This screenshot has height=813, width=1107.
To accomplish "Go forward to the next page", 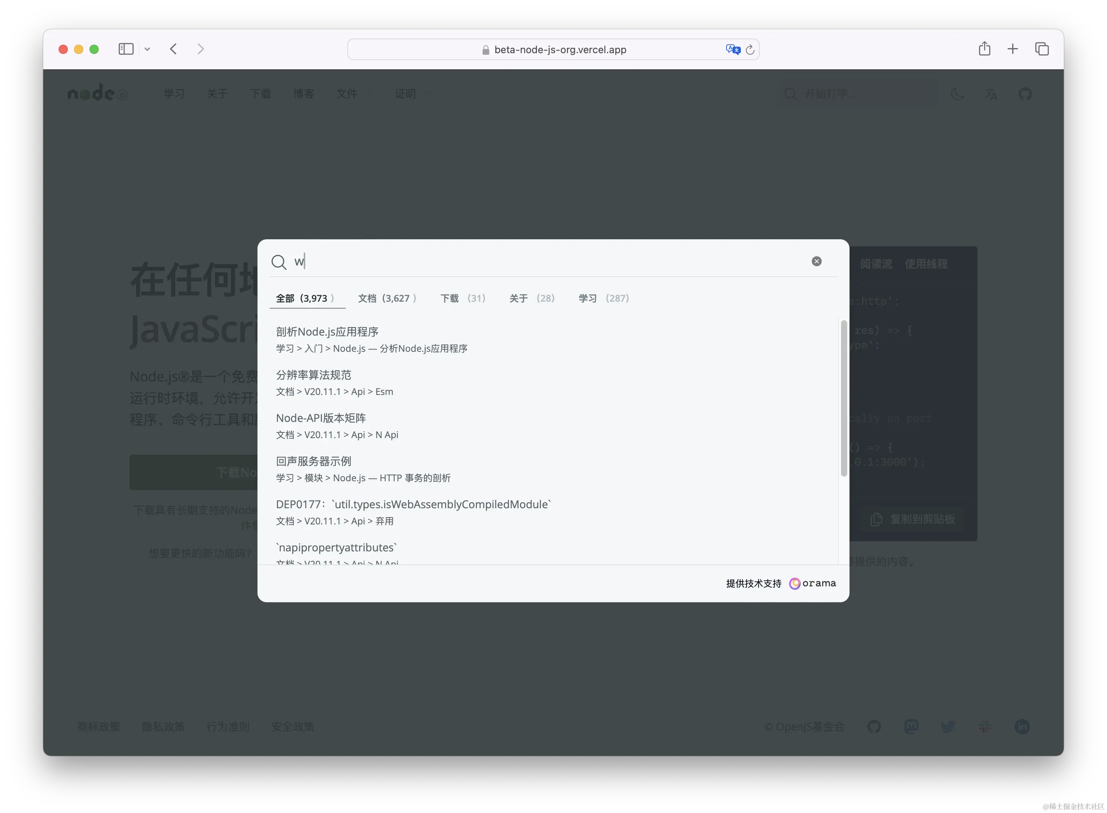I will 200,49.
